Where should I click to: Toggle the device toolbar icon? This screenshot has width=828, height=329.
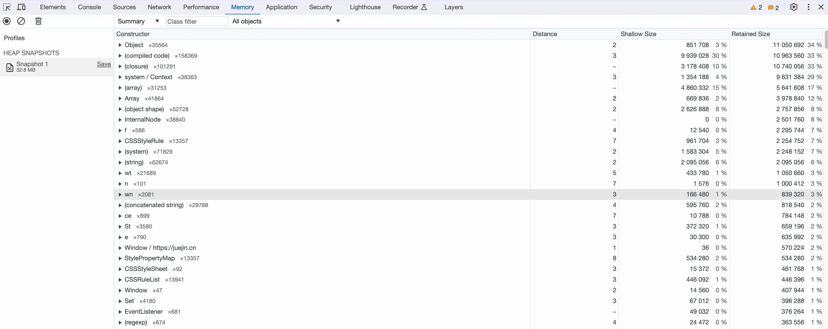[x=21, y=7]
